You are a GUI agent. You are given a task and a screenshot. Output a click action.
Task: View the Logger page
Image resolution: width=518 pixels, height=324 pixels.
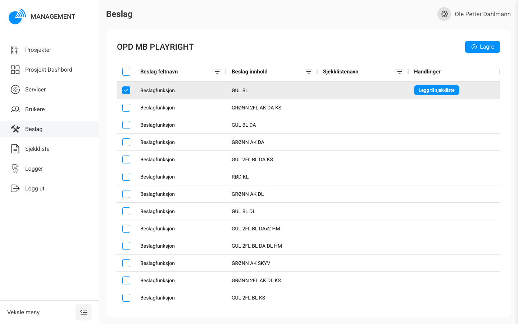pyautogui.click(x=49, y=169)
